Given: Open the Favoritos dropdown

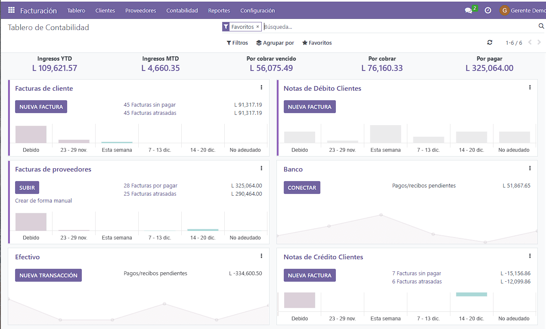Looking at the screenshot, I should coord(317,42).
